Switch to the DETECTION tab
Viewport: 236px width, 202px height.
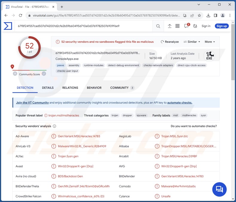[x=25, y=88]
